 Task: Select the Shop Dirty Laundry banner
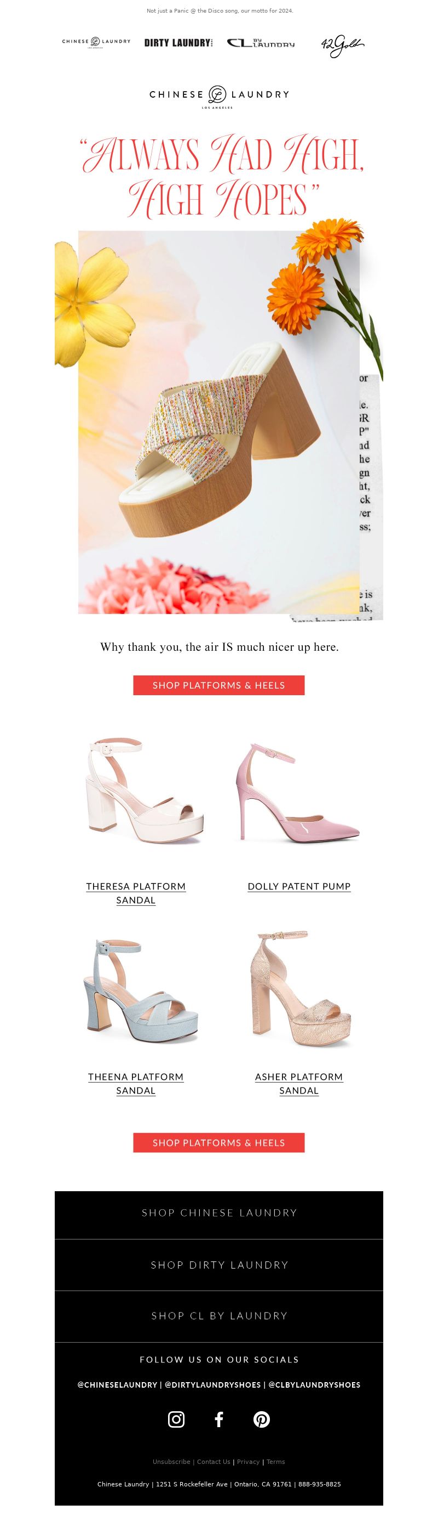point(219,1264)
